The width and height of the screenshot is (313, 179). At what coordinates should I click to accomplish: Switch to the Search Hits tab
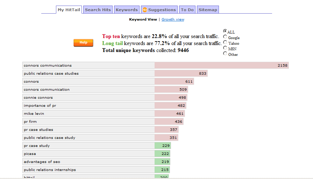click(x=98, y=10)
